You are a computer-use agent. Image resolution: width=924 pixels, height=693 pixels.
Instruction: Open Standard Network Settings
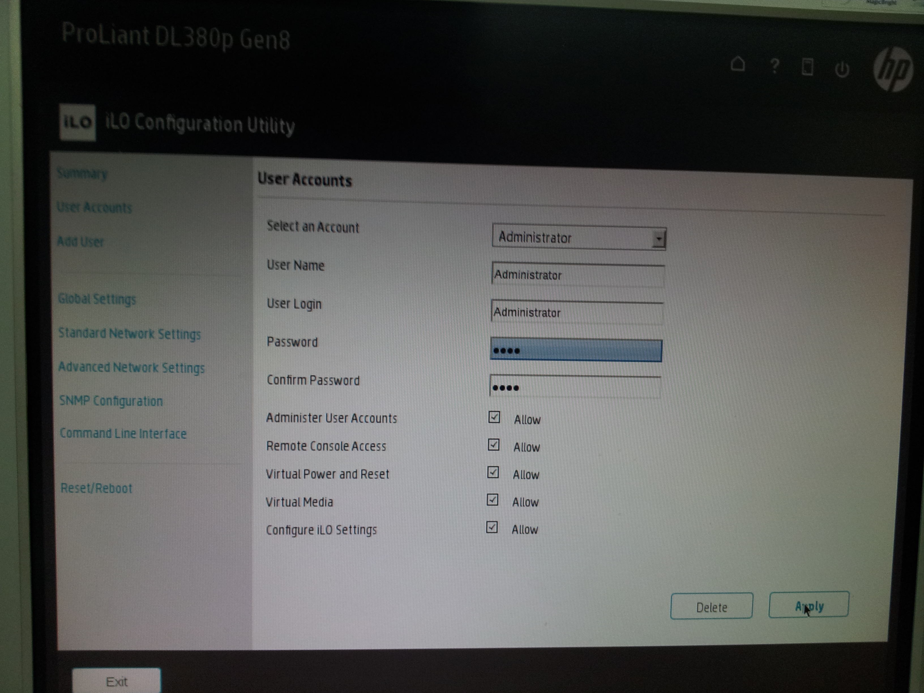click(x=129, y=334)
